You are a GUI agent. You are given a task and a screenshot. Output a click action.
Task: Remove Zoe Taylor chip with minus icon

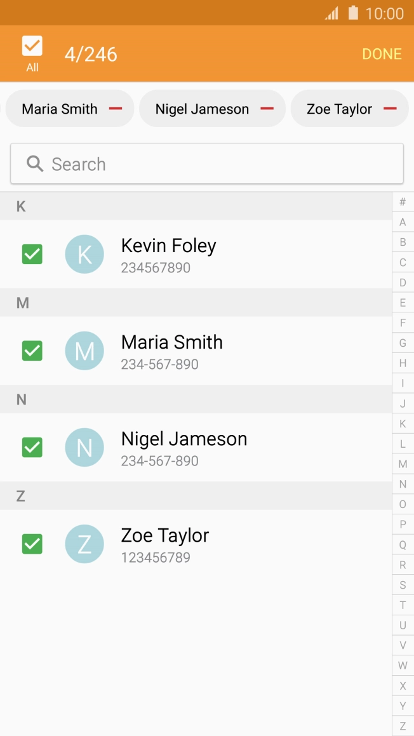390,109
